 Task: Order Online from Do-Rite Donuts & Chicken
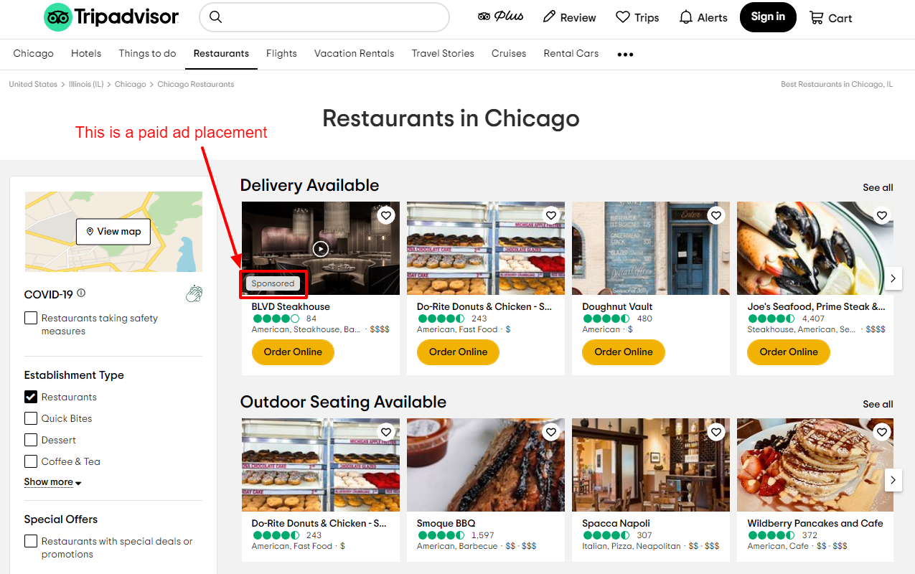pos(458,352)
